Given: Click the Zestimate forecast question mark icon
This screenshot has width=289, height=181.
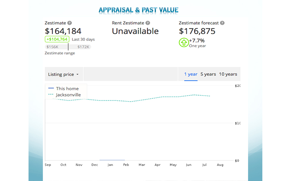Looking at the screenshot, I should 222,23.
